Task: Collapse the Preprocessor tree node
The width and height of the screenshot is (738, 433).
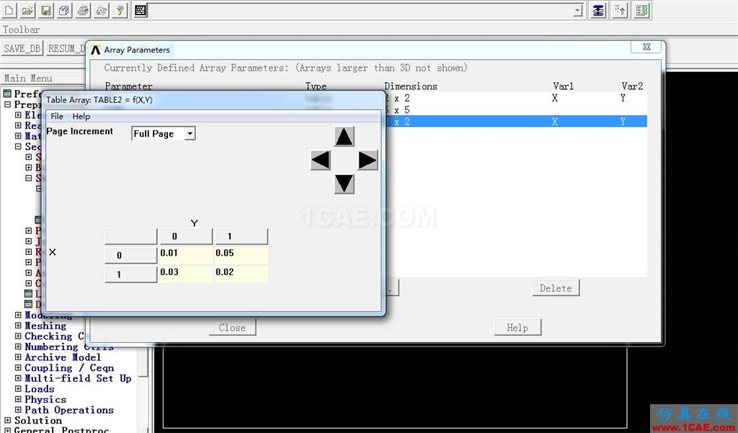Action: coord(7,104)
